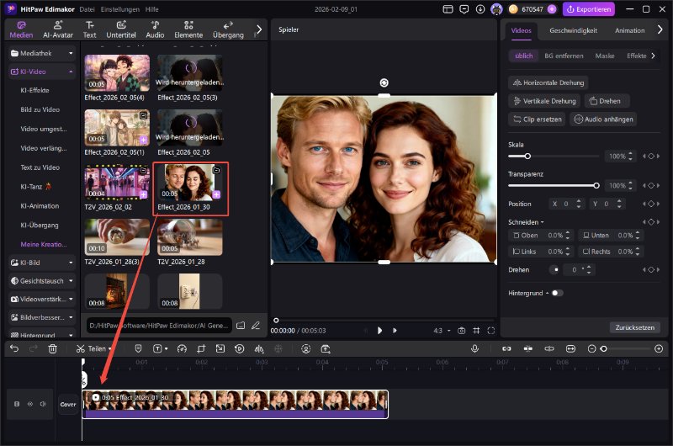Click the link clips icon in timeline toolbar
The height and width of the screenshot is (446, 673).
506,349
